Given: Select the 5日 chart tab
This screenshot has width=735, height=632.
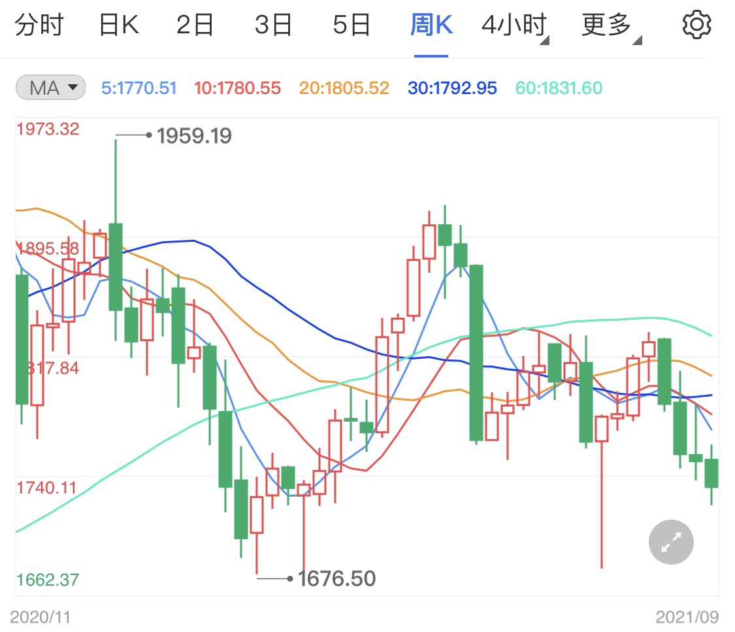Looking at the screenshot, I should pos(352,25).
